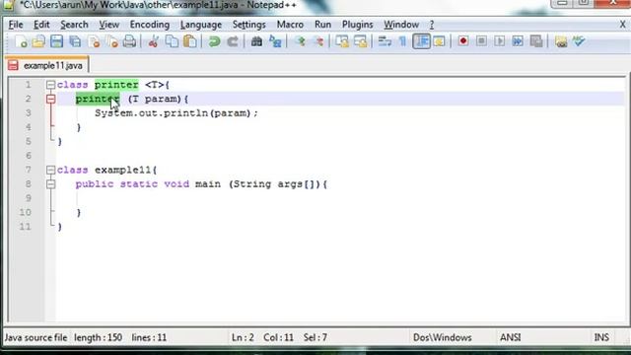The height and width of the screenshot is (355, 631).
Task: Click "Col : 11" status entry
Action: pos(278,337)
